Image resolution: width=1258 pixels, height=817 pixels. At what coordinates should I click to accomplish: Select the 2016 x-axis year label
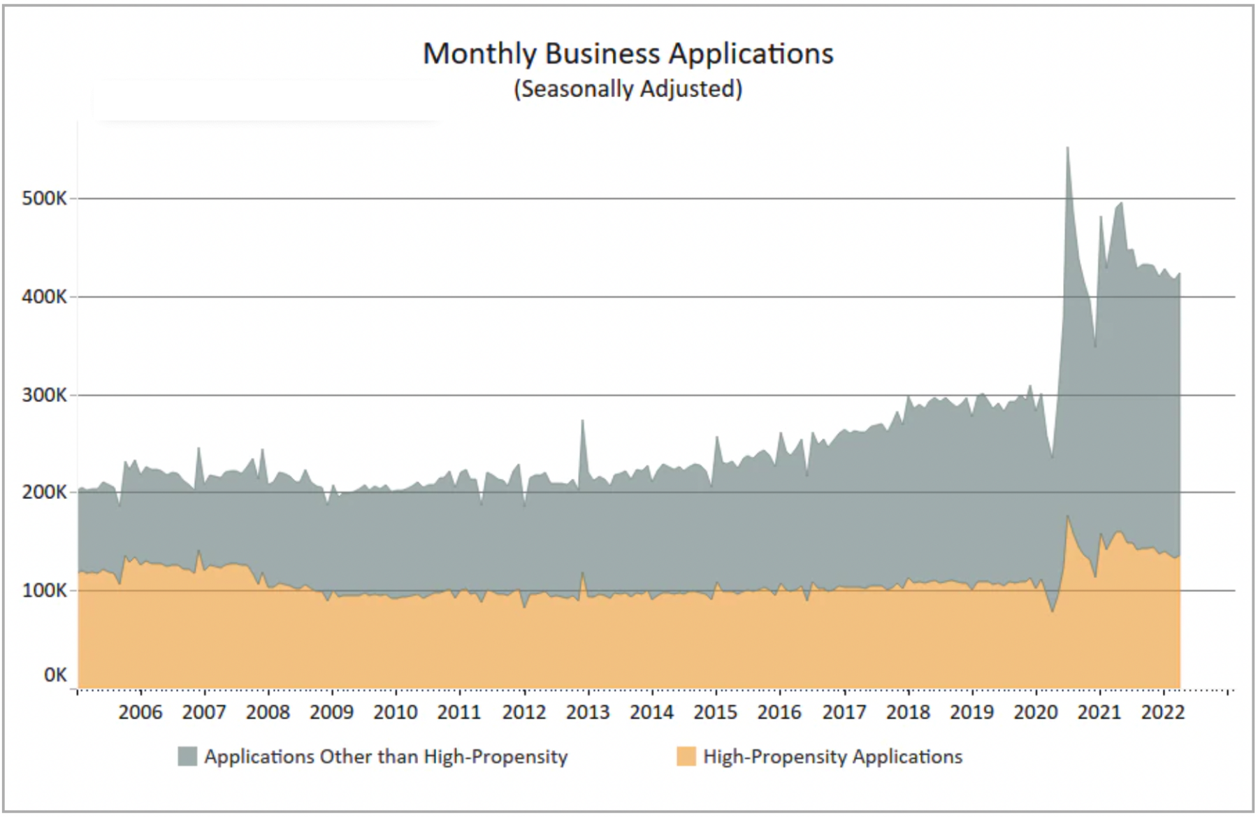click(x=779, y=712)
